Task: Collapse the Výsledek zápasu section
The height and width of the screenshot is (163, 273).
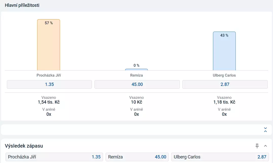Action: (265, 146)
